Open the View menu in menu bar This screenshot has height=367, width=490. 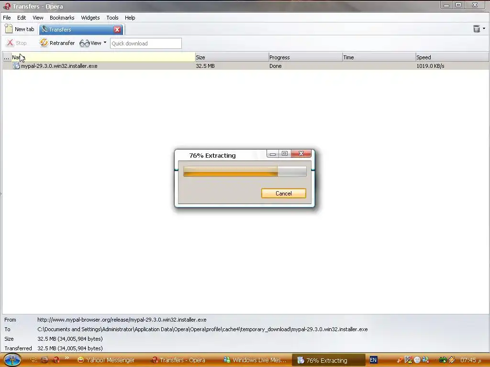point(38,18)
